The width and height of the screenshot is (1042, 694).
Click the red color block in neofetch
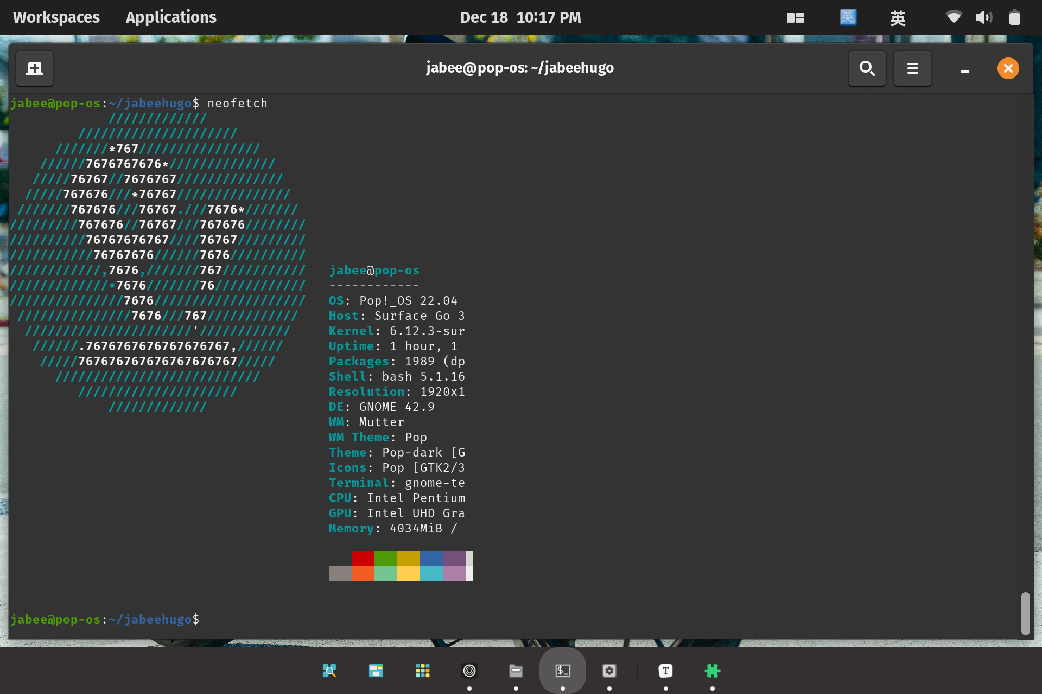point(363,558)
